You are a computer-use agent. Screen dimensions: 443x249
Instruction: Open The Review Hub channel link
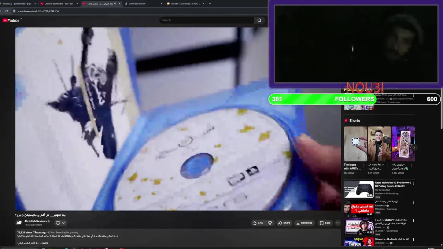(382, 190)
